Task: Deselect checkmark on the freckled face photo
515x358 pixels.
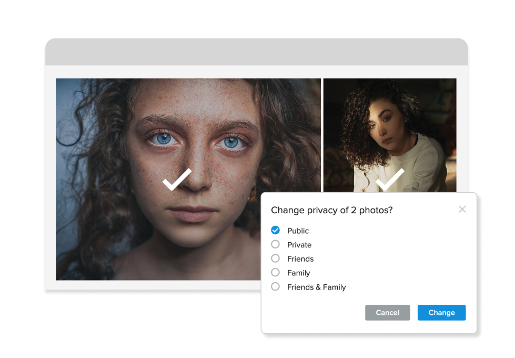Action: pyautogui.click(x=177, y=180)
